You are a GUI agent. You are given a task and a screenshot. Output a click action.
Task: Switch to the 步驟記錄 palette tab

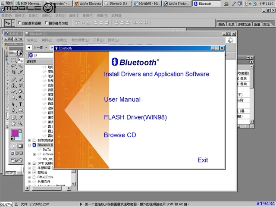(x=244, y=24)
